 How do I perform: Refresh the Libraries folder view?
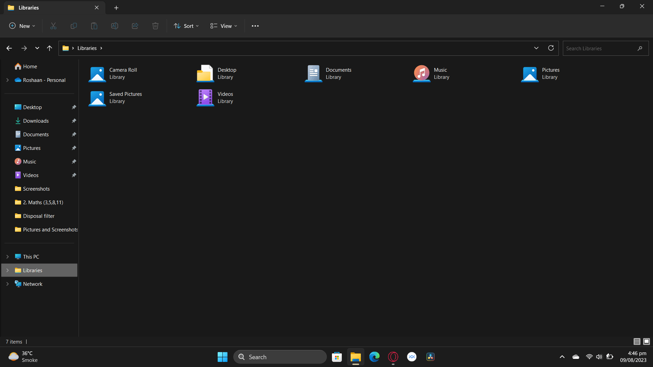point(551,48)
